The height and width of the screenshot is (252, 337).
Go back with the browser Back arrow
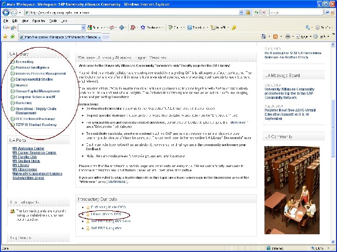click(x=6, y=13)
